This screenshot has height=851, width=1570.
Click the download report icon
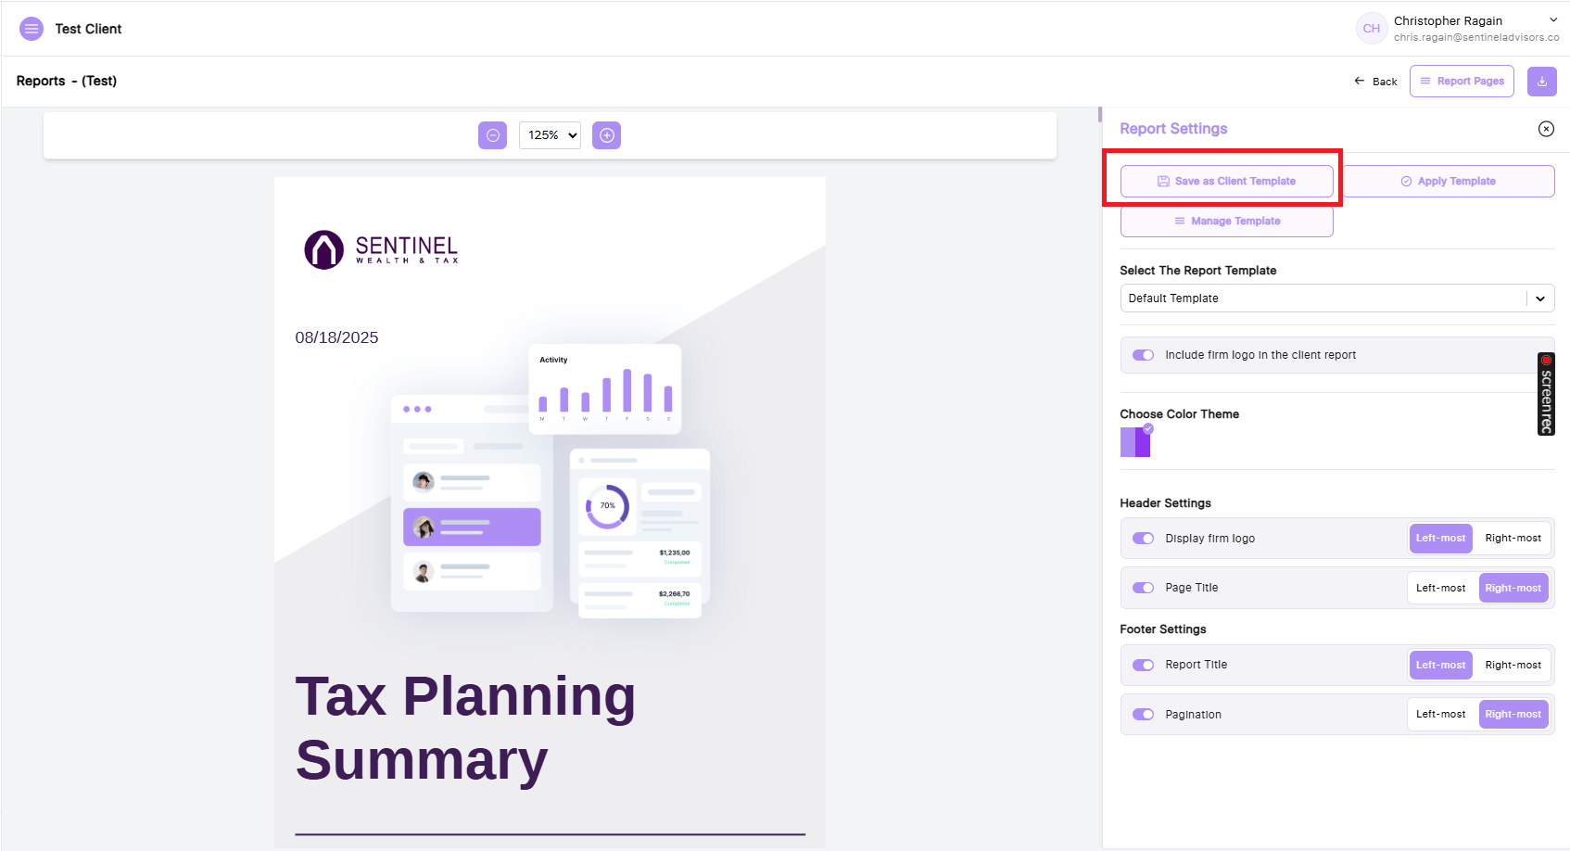1541,82
